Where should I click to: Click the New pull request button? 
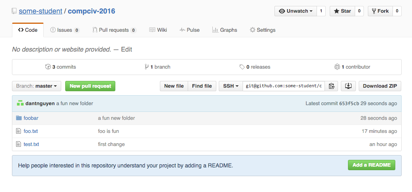click(90, 86)
